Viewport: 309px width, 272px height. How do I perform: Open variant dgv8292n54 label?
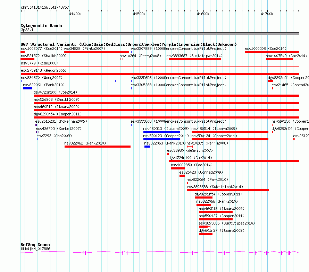[x=288, y=78]
